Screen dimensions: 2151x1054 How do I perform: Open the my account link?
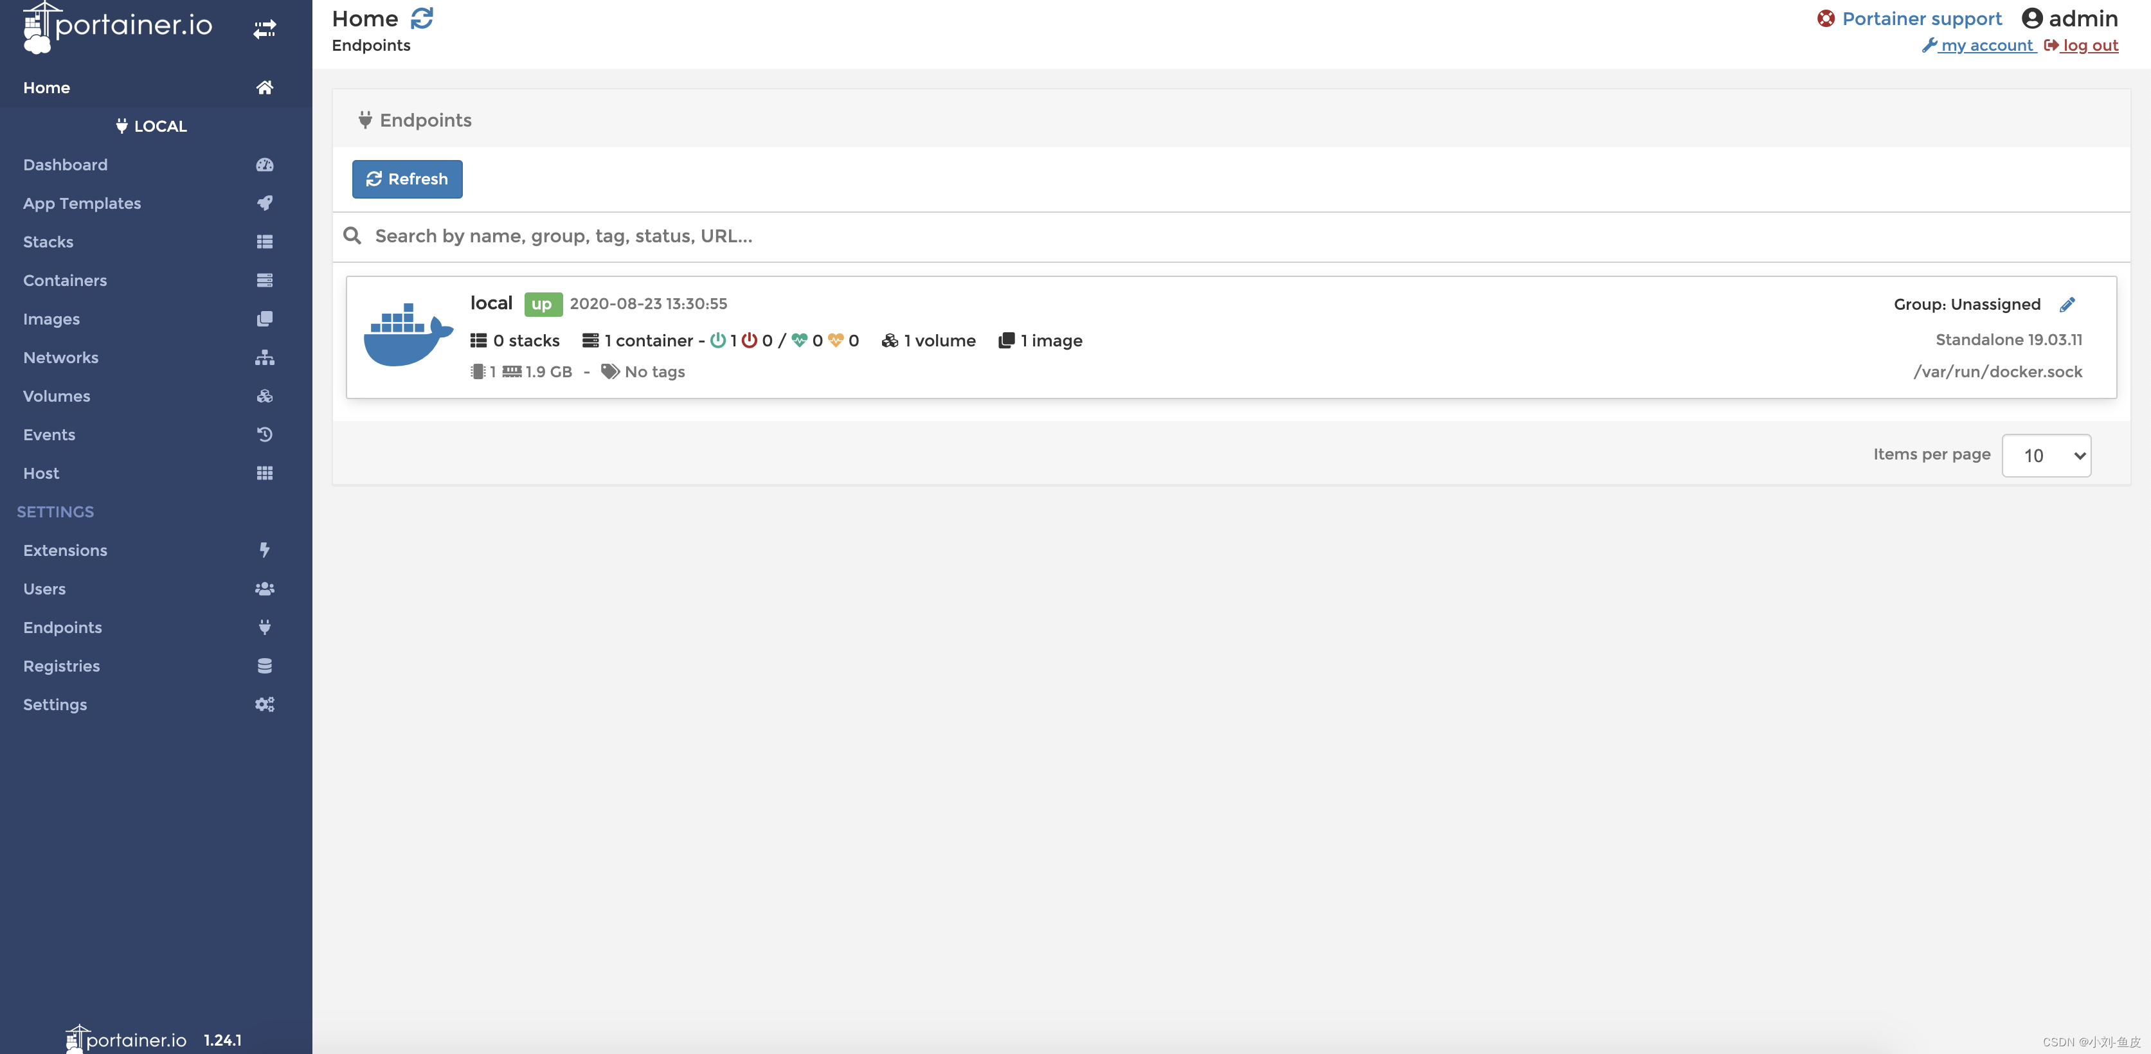pyautogui.click(x=1986, y=45)
